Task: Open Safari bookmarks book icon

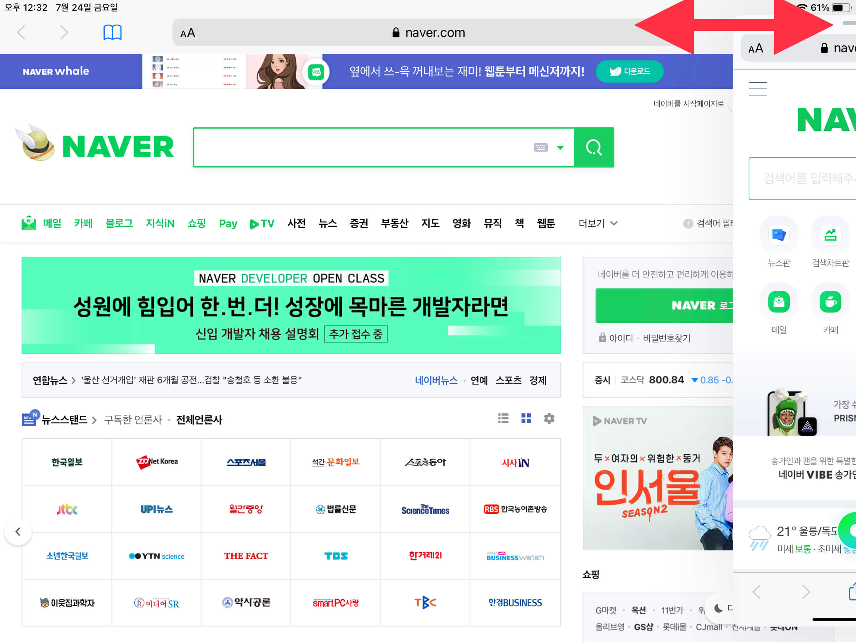Action: coord(112,32)
